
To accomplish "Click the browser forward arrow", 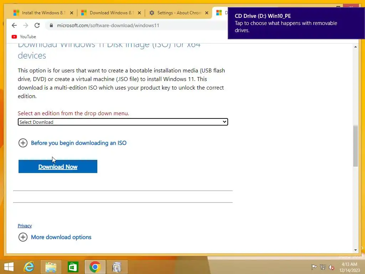I will click(26, 25).
